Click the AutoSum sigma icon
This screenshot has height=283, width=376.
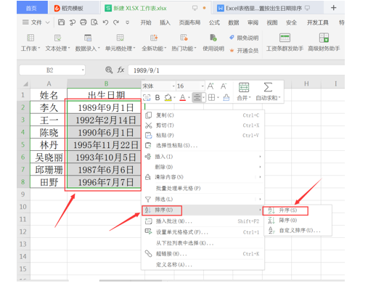tap(268, 87)
